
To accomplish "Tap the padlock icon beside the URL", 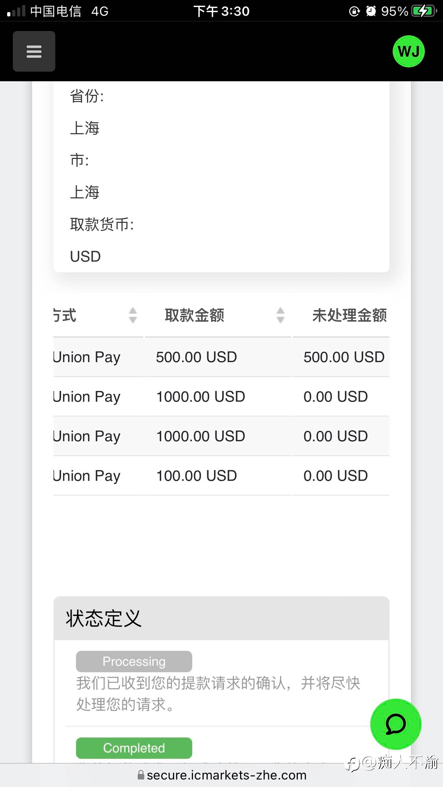I will (141, 775).
